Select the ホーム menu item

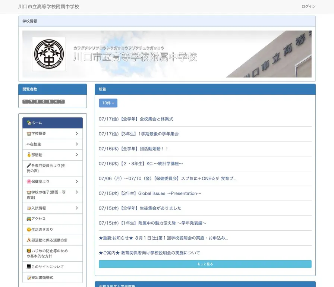(x=53, y=123)
